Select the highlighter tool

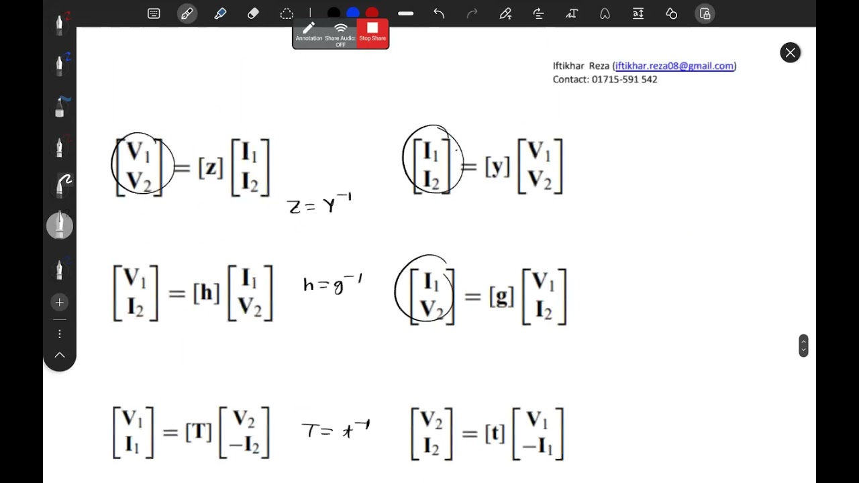[220, 13]
